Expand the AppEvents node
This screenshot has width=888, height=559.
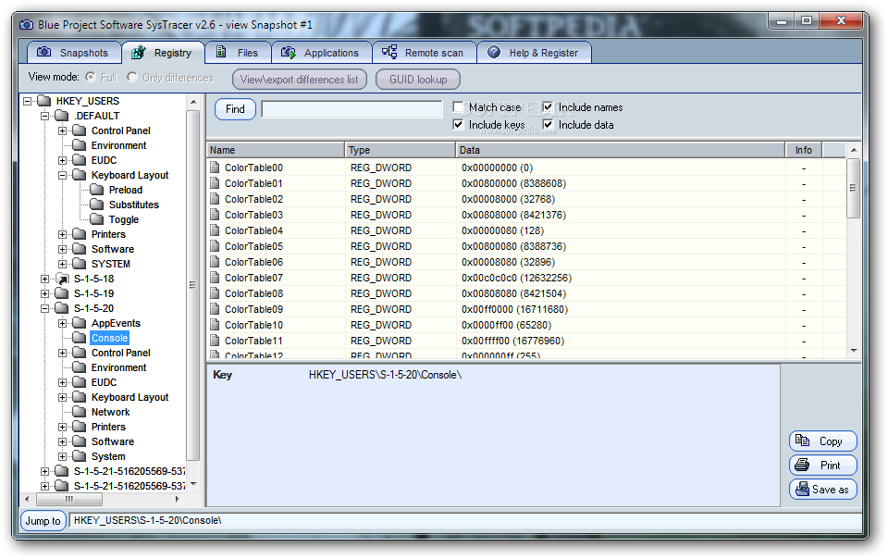click(62, 323)
